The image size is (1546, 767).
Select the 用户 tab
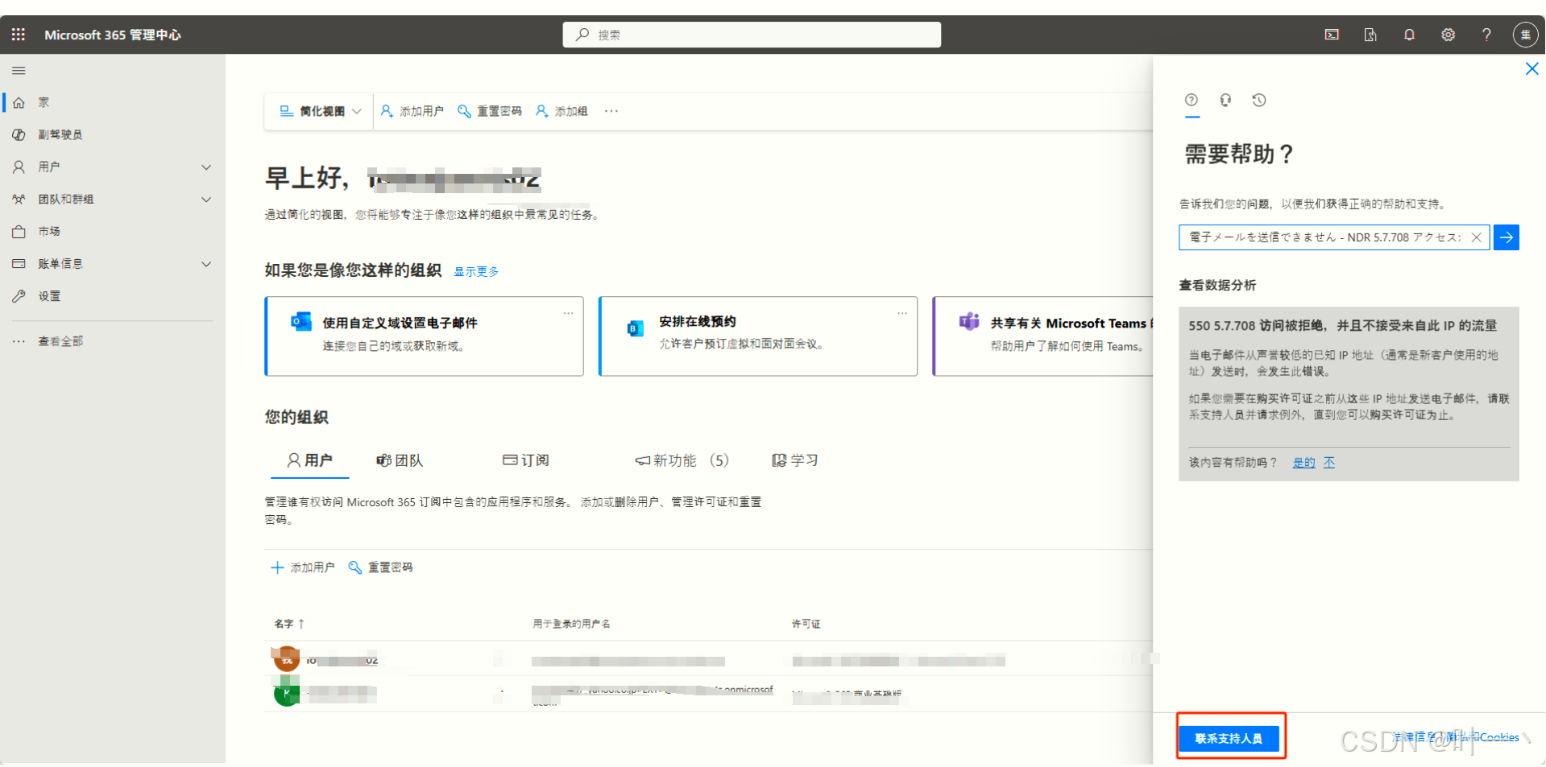pos(309,460)
